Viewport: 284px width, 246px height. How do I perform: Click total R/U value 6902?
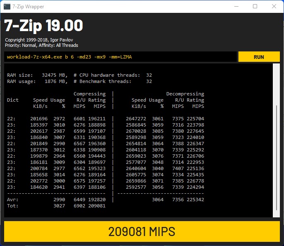coord(79,206)
